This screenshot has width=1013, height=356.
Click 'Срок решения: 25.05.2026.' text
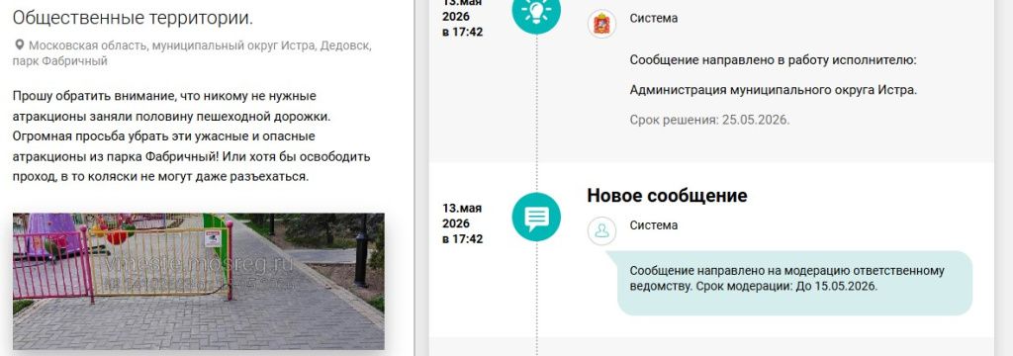(709, 121)
